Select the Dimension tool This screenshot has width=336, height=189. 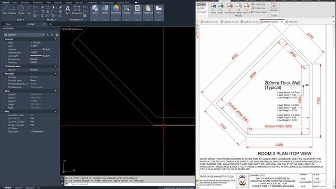77,10
